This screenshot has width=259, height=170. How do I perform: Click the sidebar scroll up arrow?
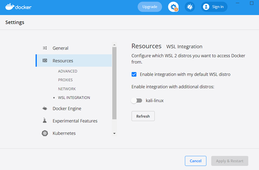pos(114,45)
